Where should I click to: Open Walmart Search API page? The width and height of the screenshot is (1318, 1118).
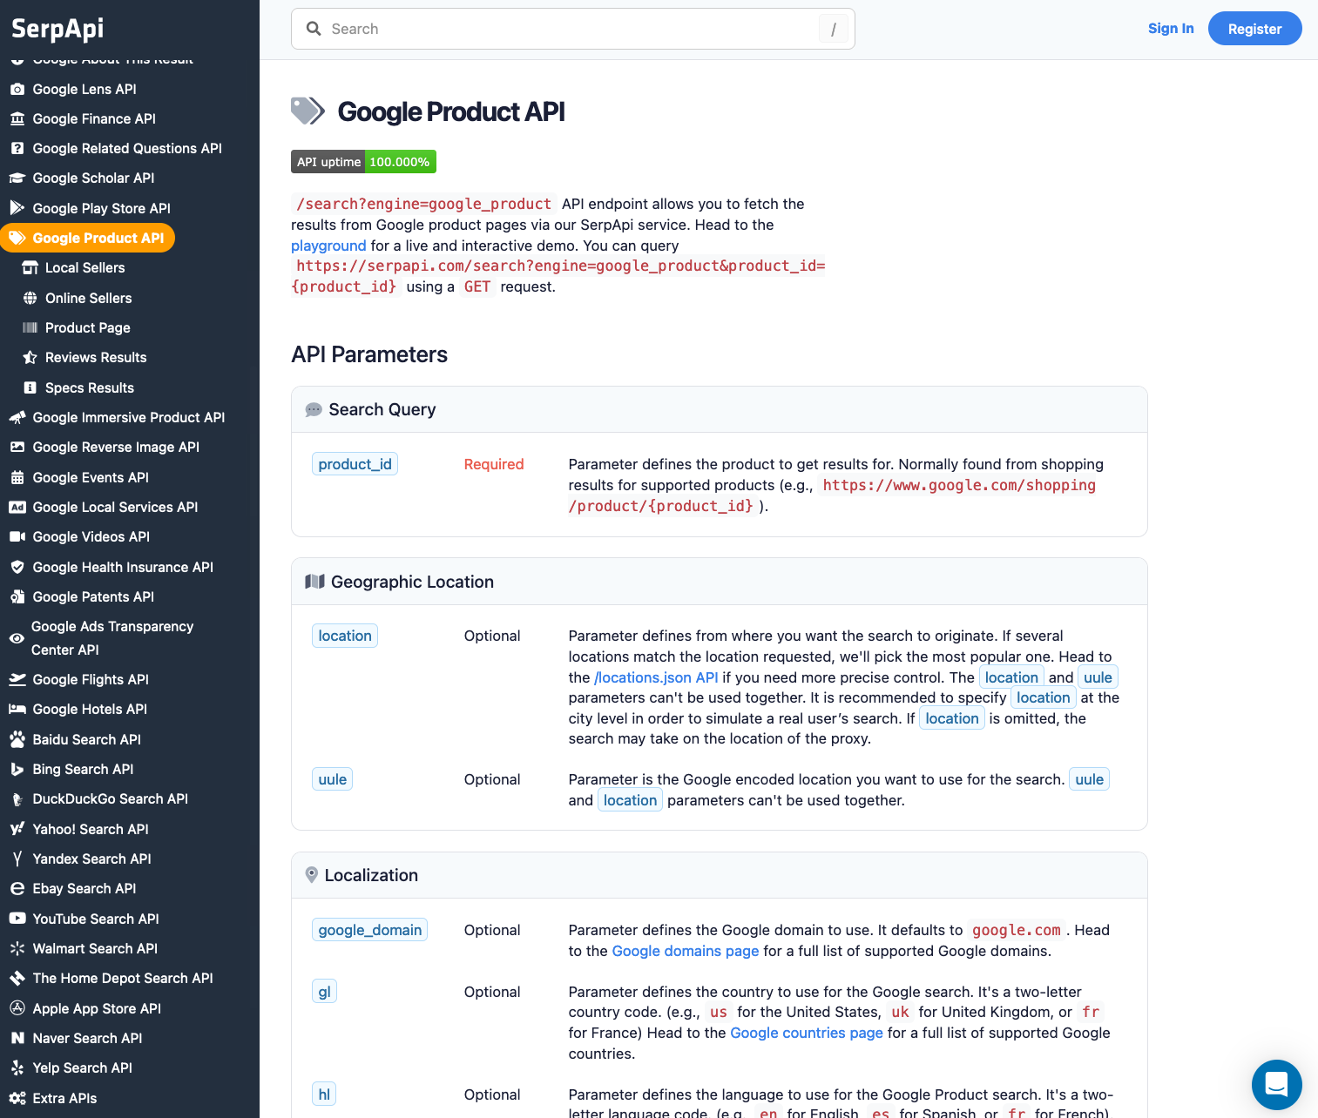pyautogui.click(x=95, y=948)
